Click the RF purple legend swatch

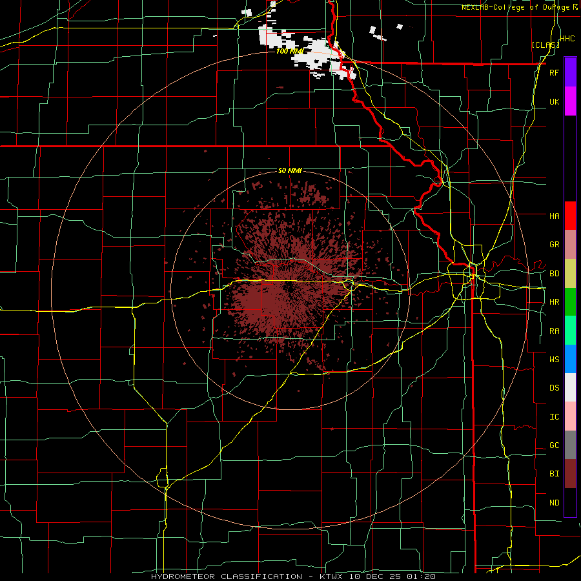pyautogui.click(x=570, y=72)
